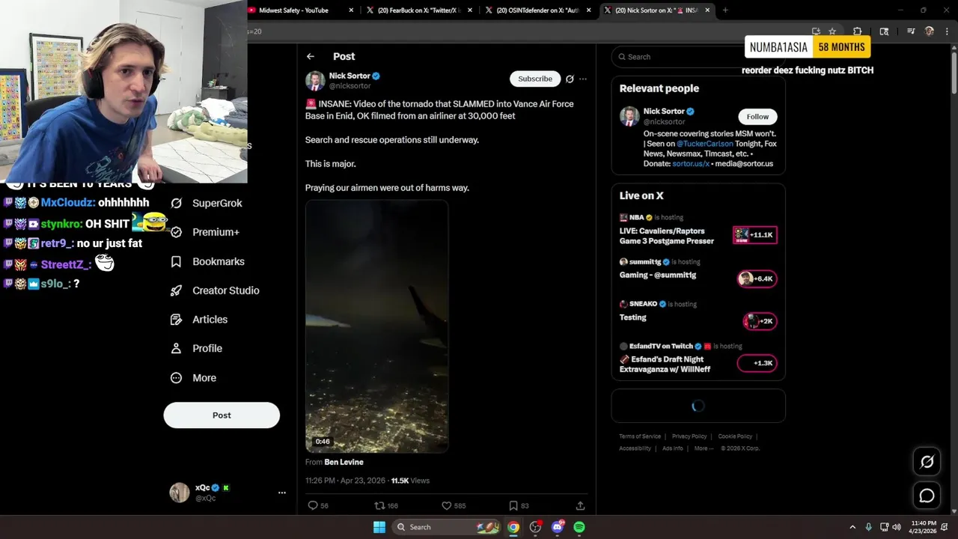Click the Windows taskbar Search box
The width and height of the screenshot is (958, 539).
(x=447, y=527)
